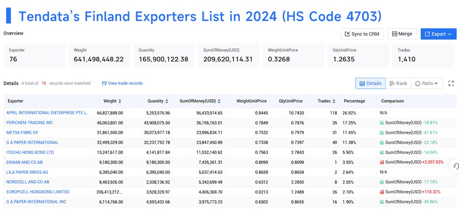Click PERICHEM TRADING comparison chart icon

pyautogui.click(x=382, y=123)
